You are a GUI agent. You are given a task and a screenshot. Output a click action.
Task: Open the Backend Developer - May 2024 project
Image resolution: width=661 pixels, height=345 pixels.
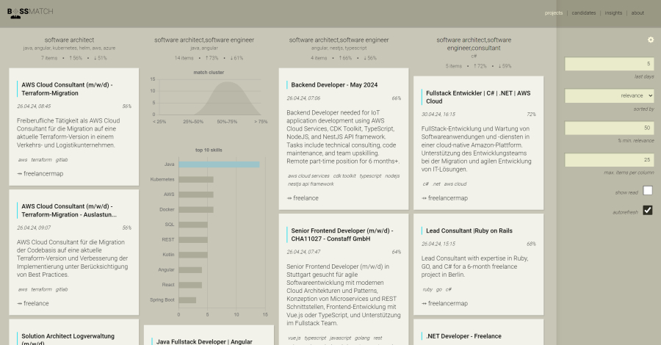334,85
